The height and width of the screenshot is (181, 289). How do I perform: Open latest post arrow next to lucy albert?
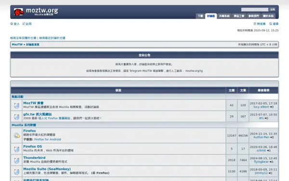[x=272, y=107]
